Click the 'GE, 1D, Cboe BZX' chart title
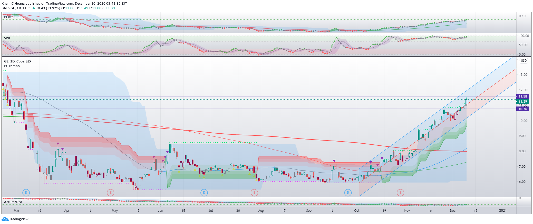 point(18,61)
